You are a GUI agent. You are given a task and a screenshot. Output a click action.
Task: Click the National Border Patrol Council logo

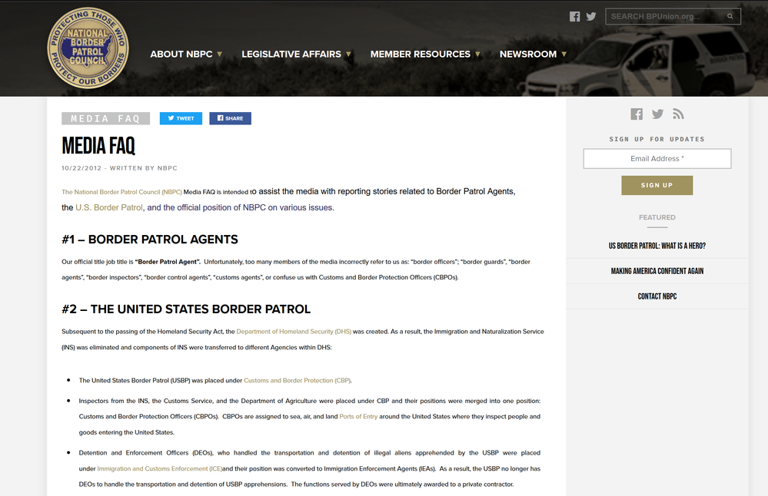pos(88,48)
